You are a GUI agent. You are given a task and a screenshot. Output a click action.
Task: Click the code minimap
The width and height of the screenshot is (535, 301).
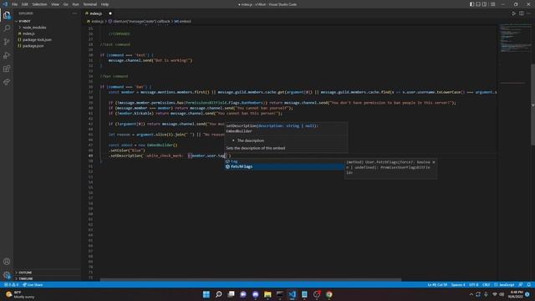point(514,38)
